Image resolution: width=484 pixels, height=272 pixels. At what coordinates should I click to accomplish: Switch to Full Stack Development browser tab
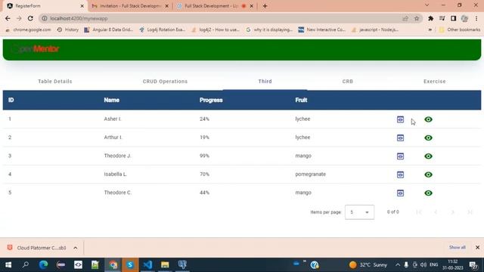(215, 6)
